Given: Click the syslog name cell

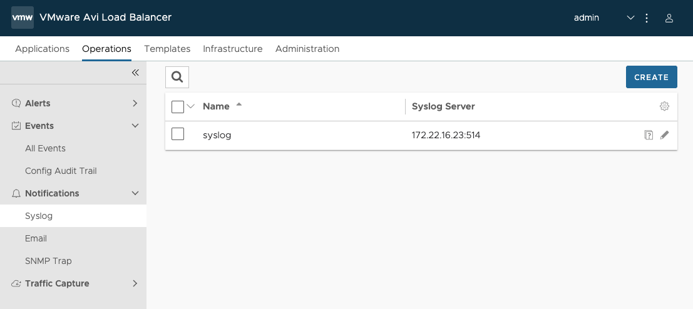Looking at the screenshot, I should pyautogui.click(x=217, y=135).
